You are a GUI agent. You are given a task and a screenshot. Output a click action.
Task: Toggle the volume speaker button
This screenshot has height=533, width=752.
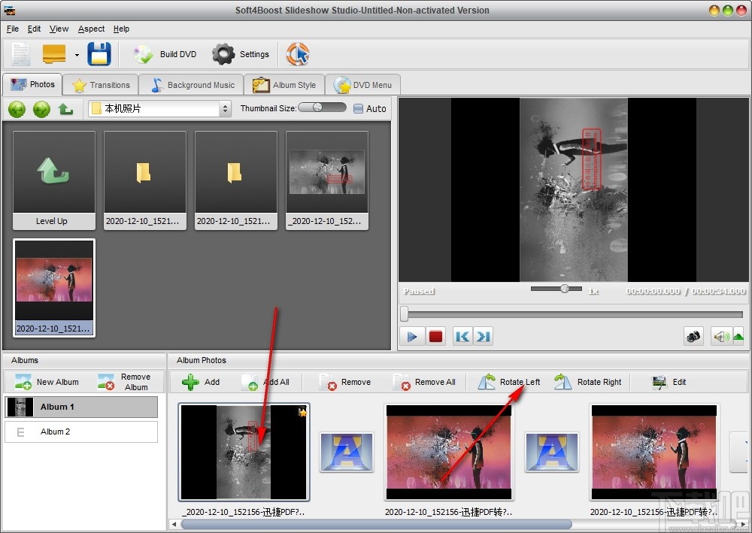[x=720, y=336]
